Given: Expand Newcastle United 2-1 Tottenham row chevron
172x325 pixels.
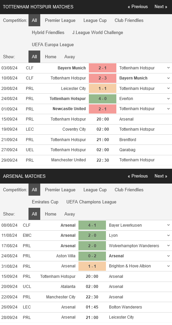Looking at the screenshot, I should coord(168,109).
